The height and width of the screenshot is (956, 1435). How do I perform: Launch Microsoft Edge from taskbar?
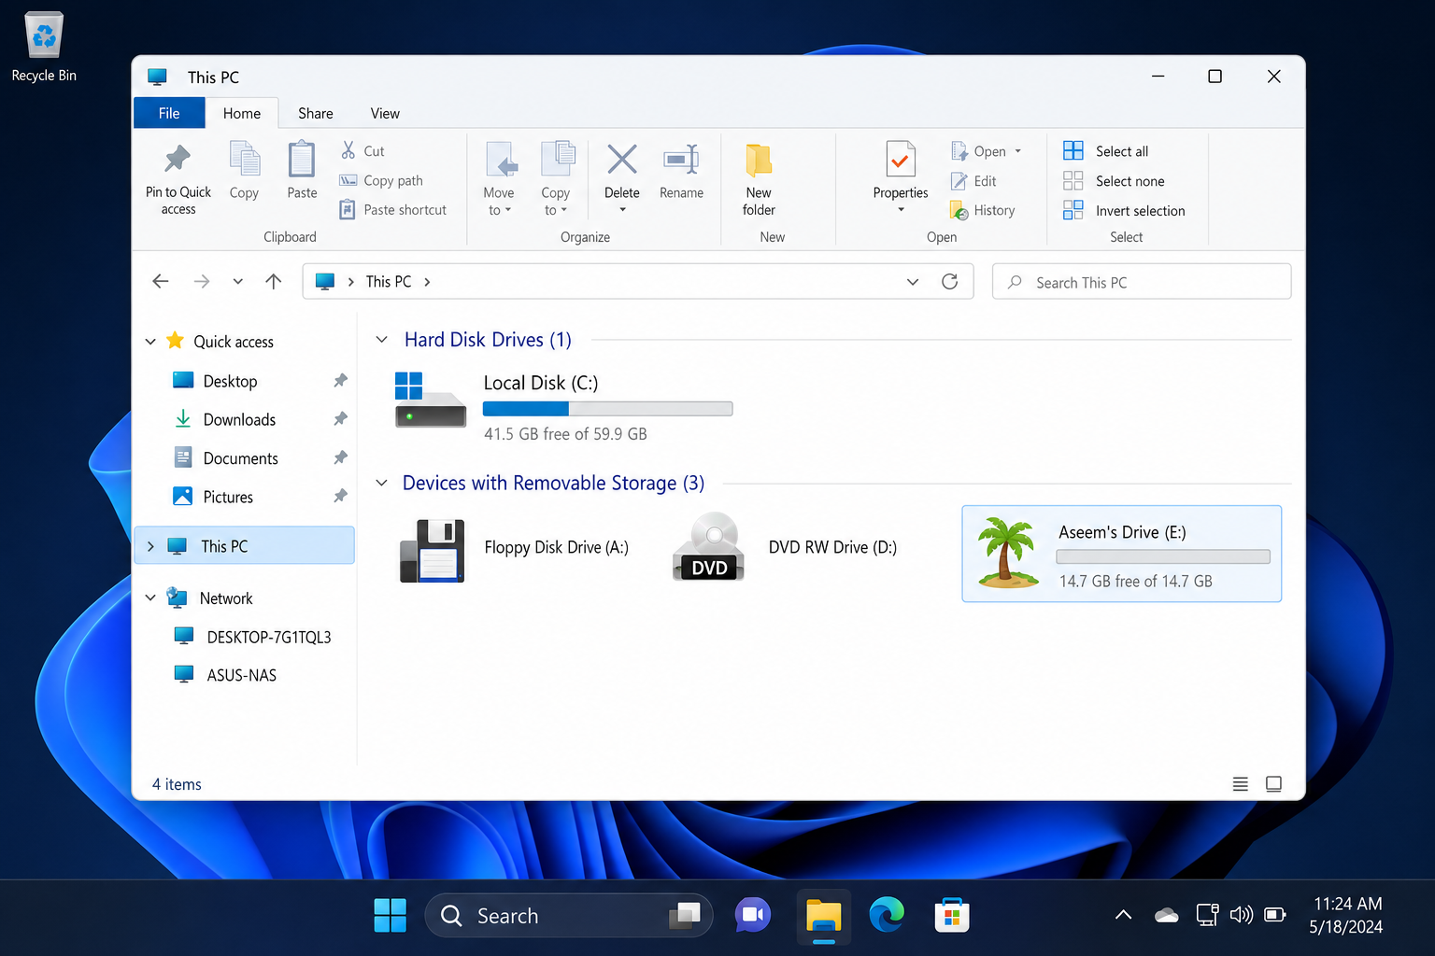[x=887, y=915]
